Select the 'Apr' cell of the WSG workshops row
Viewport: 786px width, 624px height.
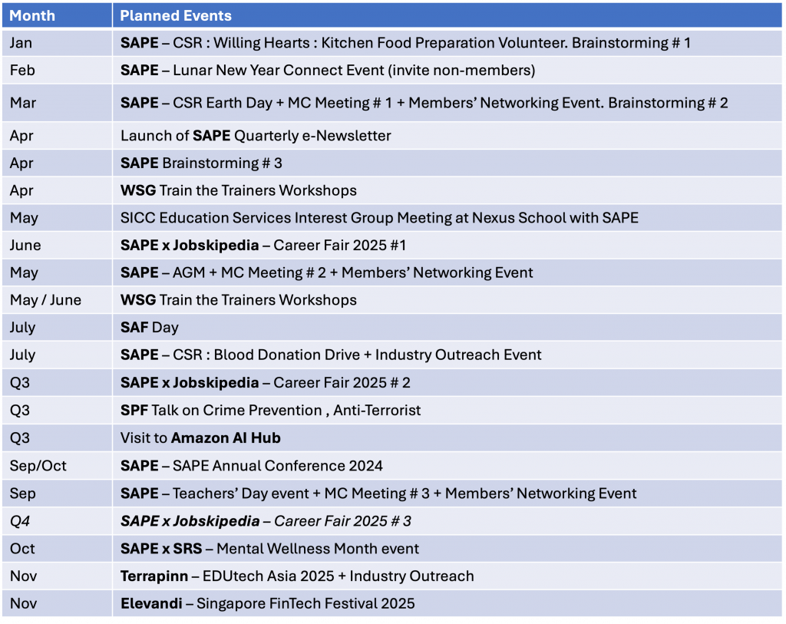click(x=57, y=190)
